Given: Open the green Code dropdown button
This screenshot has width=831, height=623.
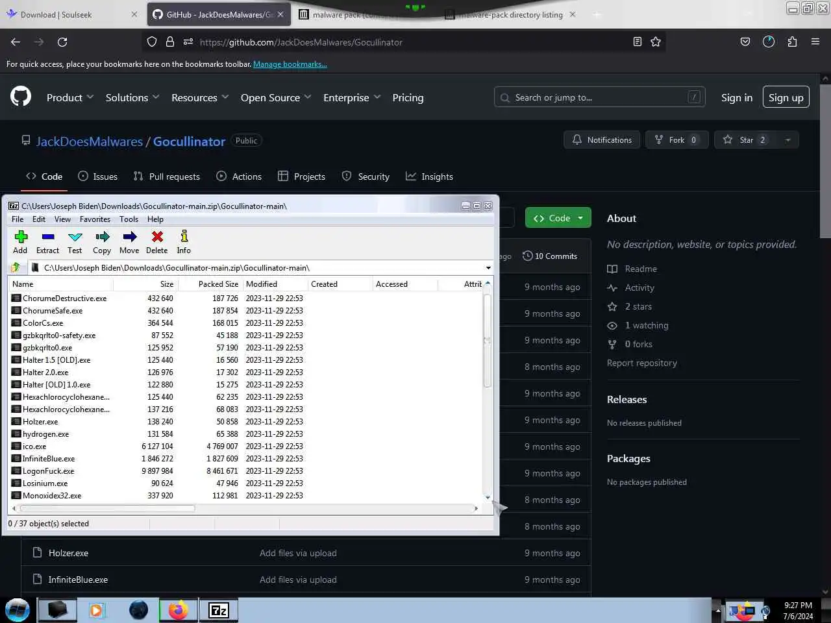Looking at the screenshot, I should [558, 218].
